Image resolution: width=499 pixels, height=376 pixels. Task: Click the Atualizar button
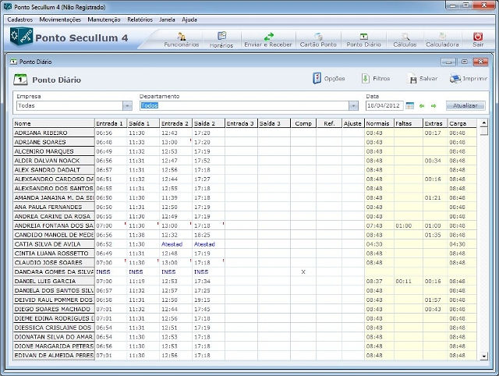tap(465, 105)
